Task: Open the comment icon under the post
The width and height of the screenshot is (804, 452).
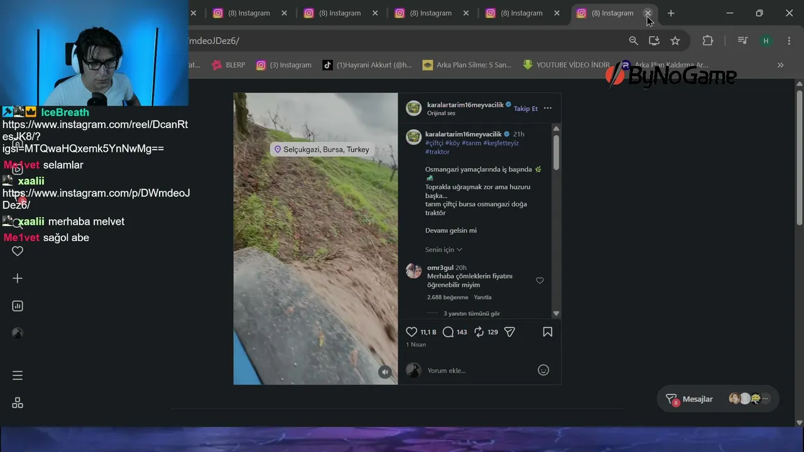Action: point(448,332)
